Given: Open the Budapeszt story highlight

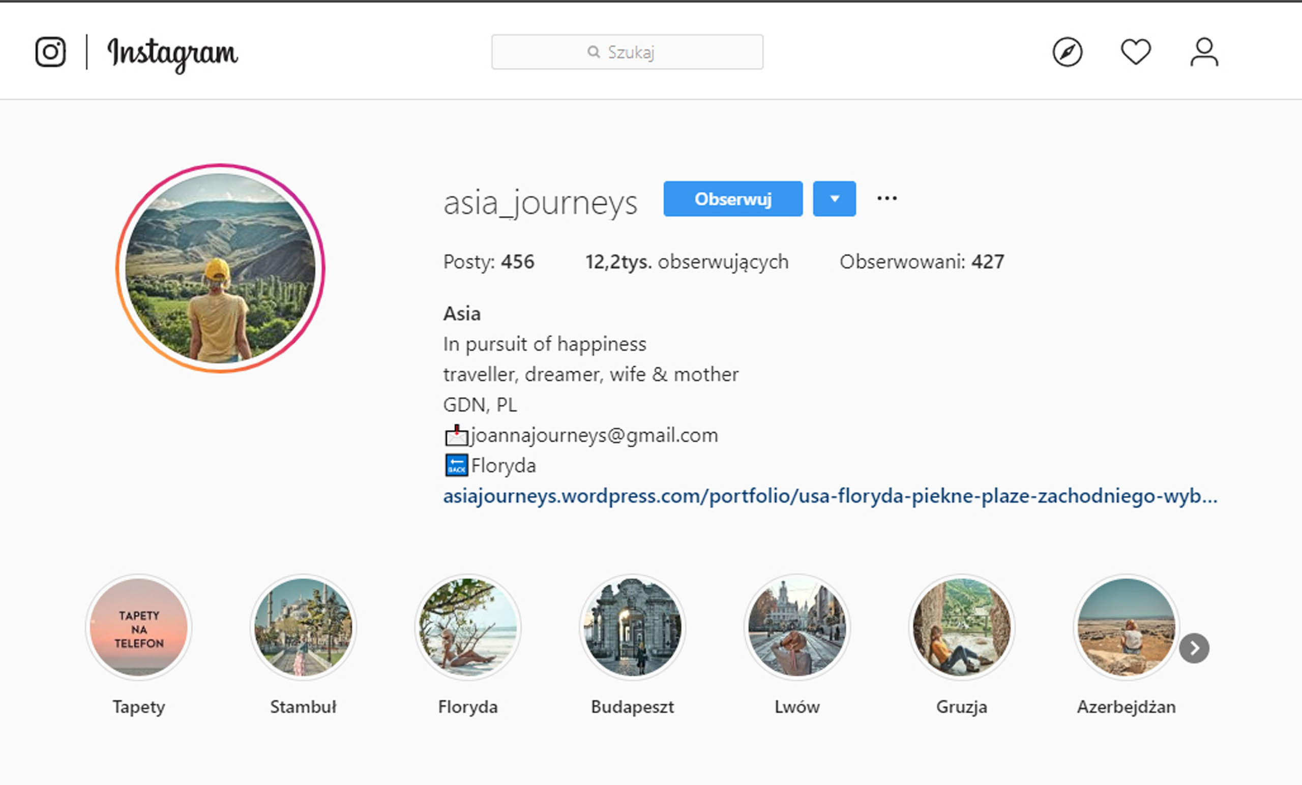Looking at the screenshot, I should coord(633,627).
